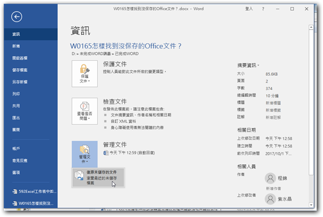
Task: Expand the 摘要資訊 dropdown
Action: coord(248,66)
